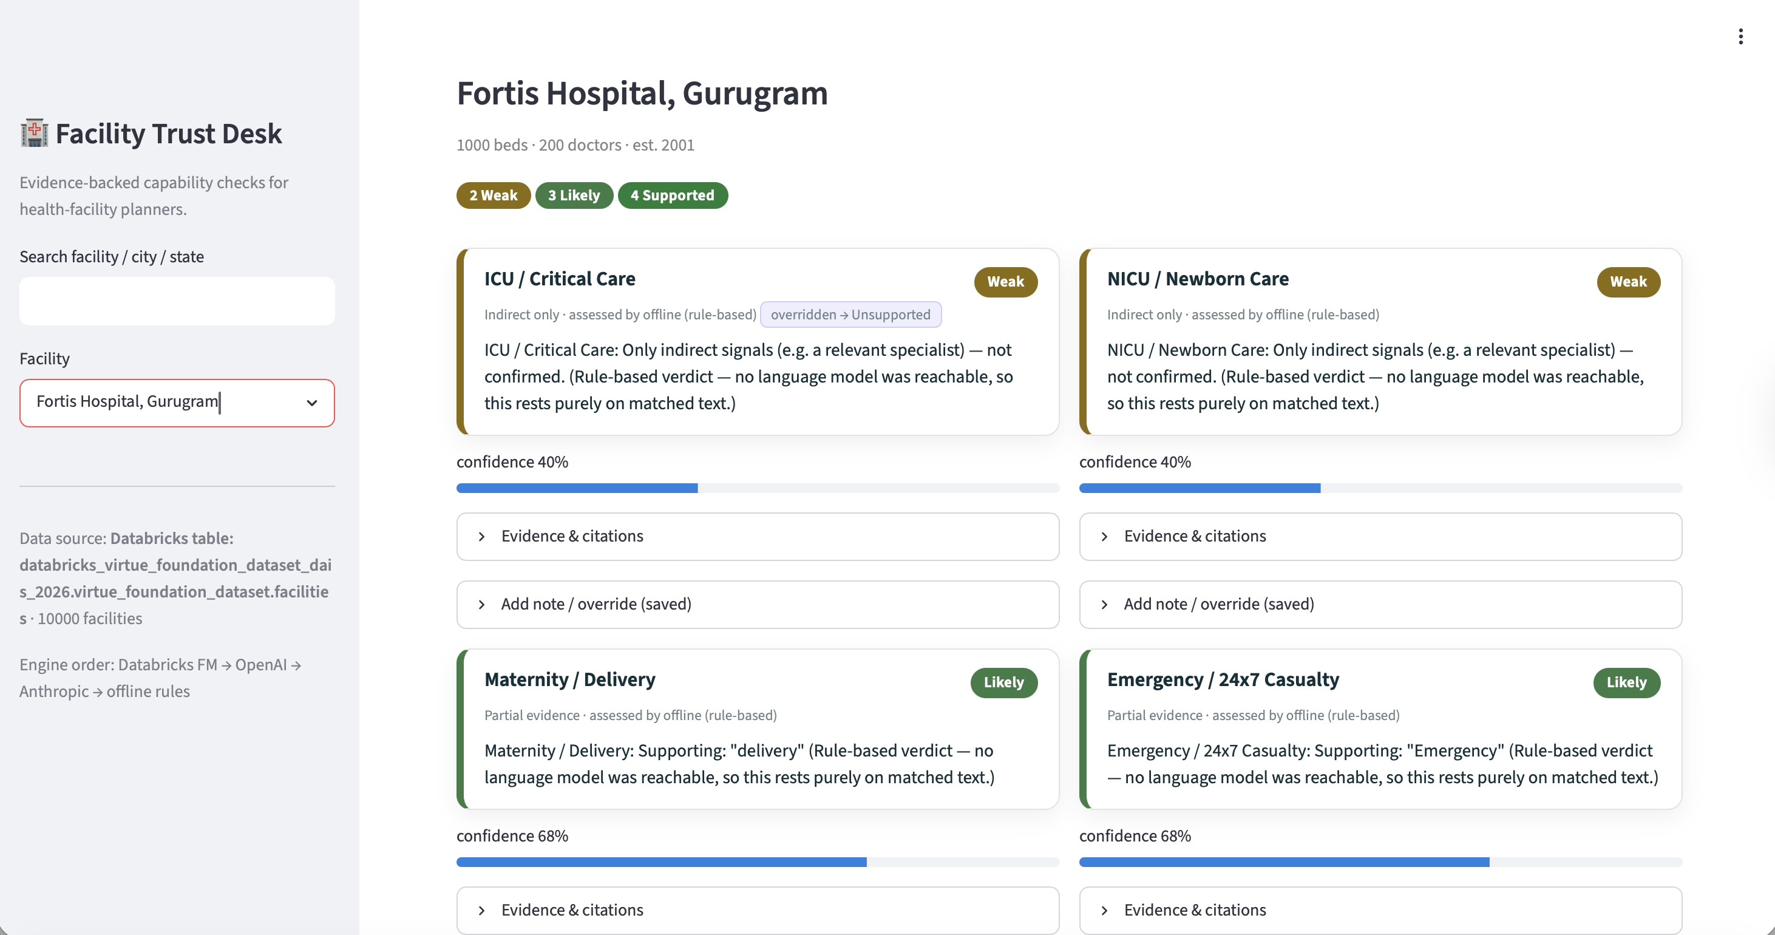The height and width of the screenshot is (935, 1775).
Task: Click the overridden → Unsupported chip
Action: (850, 314)
